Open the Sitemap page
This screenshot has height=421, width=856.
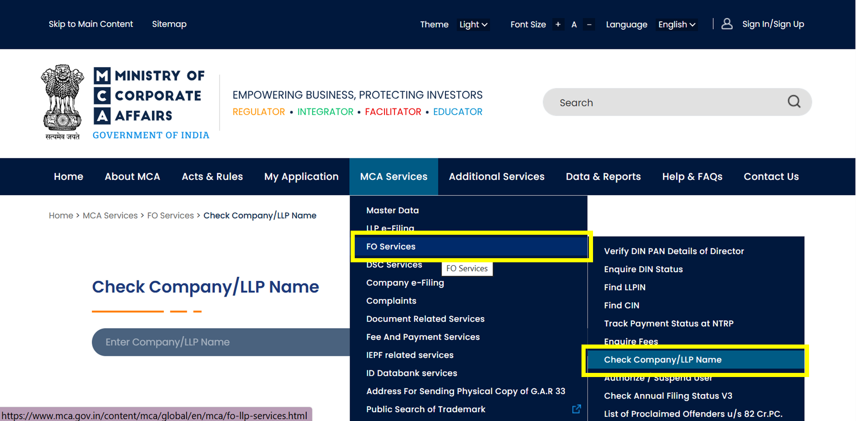pos(169,24)
